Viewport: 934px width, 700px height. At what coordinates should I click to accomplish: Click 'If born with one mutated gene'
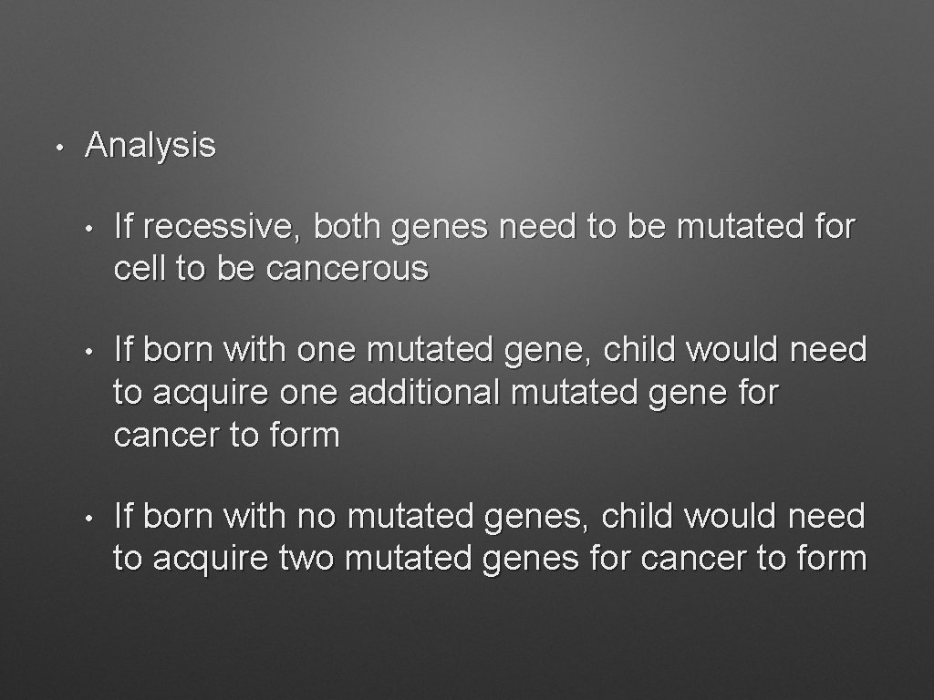[353, 350]
